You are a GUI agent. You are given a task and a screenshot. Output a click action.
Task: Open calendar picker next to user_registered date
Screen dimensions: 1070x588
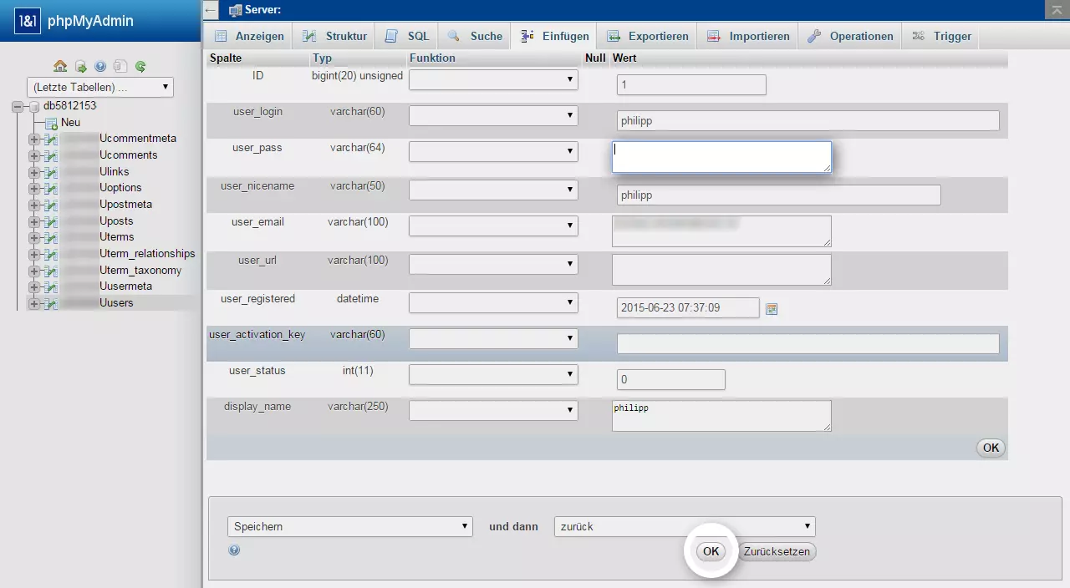[x=772, y=309]
